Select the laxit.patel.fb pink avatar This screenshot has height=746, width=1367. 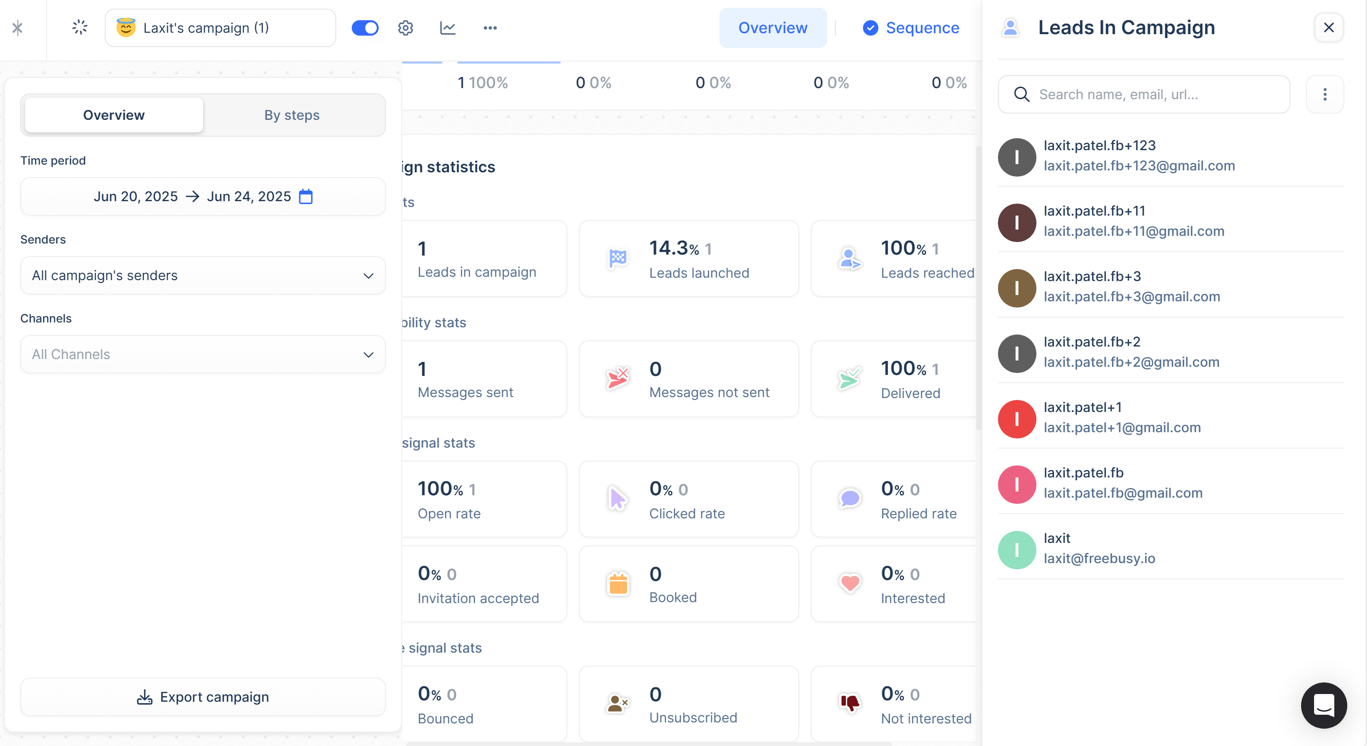click(x=1017, y=485)
